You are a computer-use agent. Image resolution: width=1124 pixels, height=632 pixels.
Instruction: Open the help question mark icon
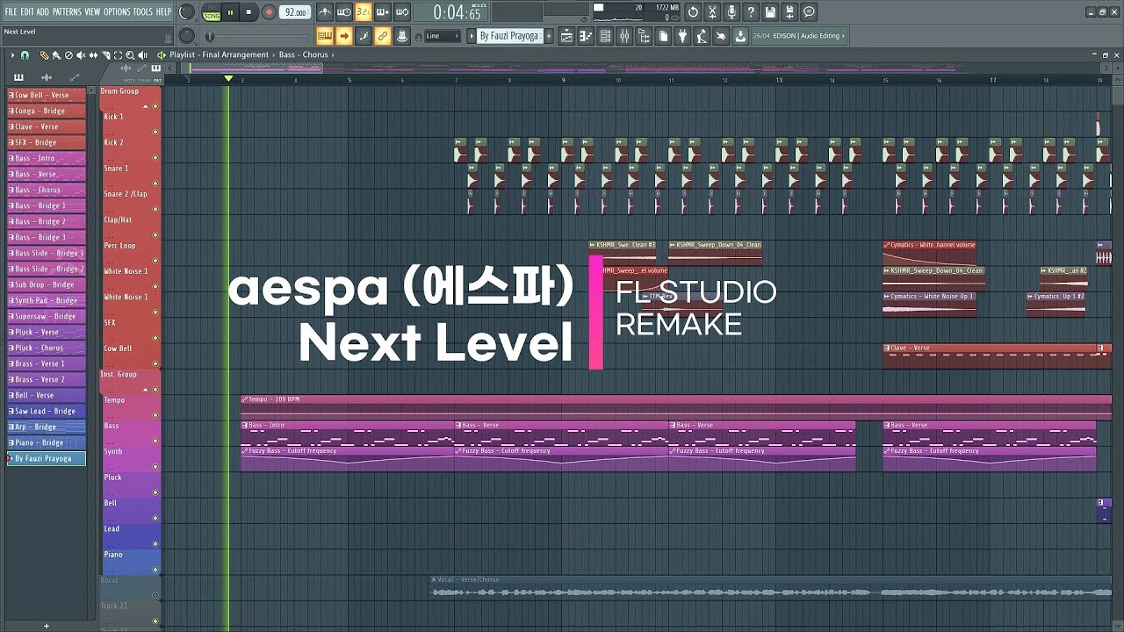(751, 12)
